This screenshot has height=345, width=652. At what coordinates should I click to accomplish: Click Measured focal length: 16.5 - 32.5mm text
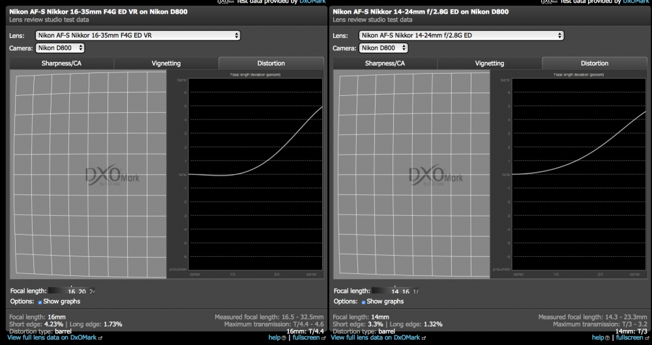[x=269, y=317]
